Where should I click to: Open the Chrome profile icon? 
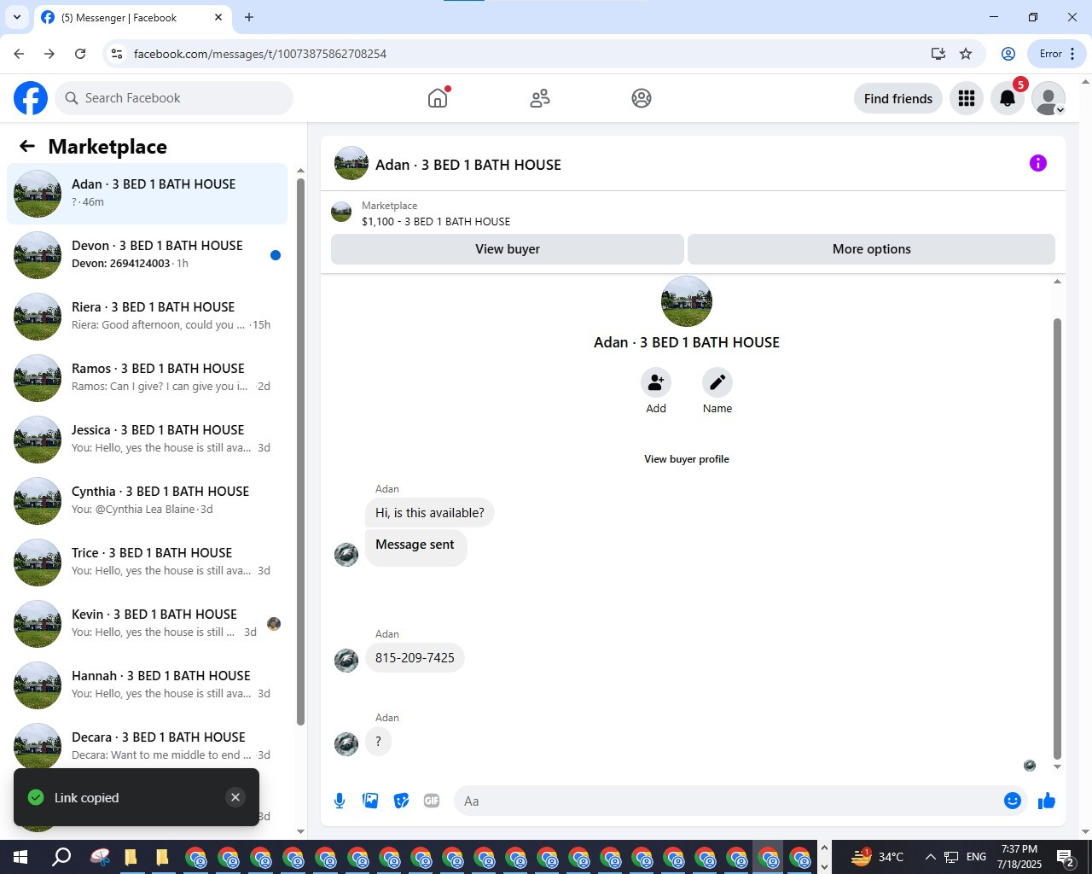point(1008,54)
